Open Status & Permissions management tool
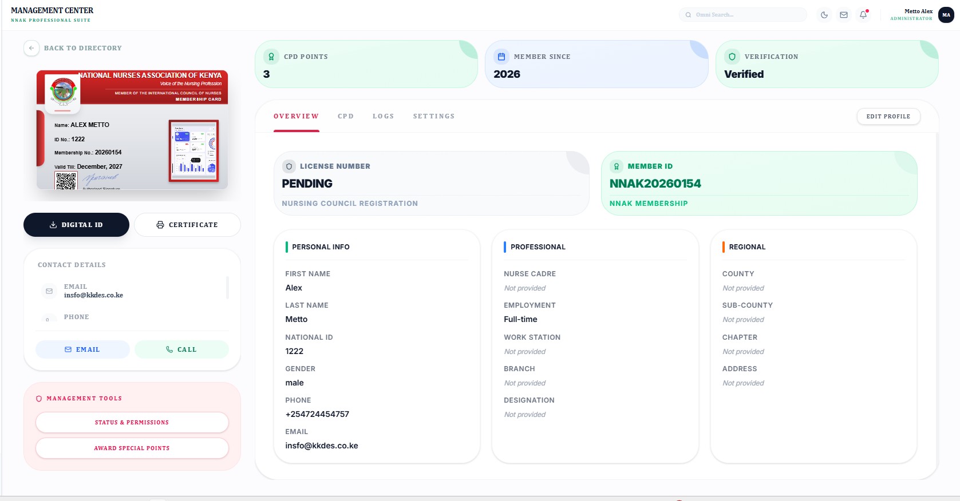Screen dimensions: 960x501 (x=132, y=423)
